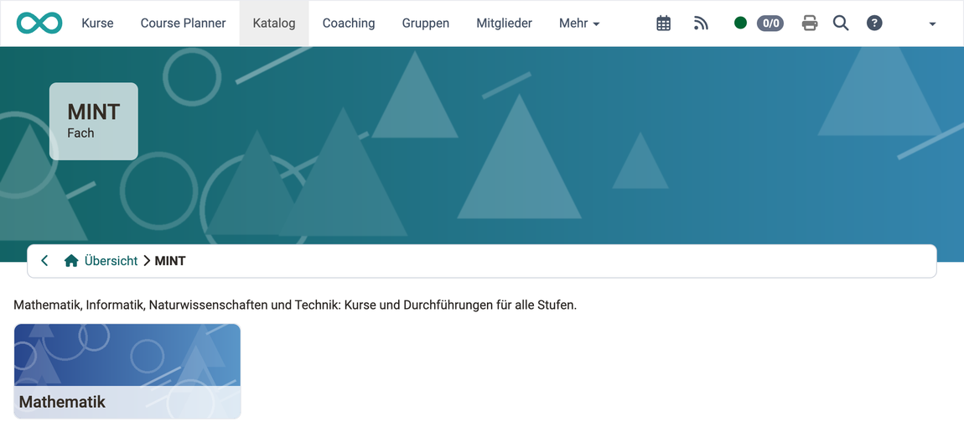Open the Mathematik catalog card
This screenshot has width=964, height=438.
[127, 371]
